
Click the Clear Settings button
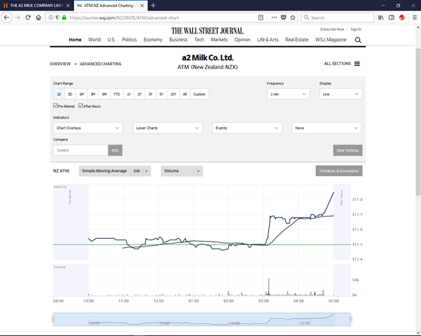pos(348,150)
